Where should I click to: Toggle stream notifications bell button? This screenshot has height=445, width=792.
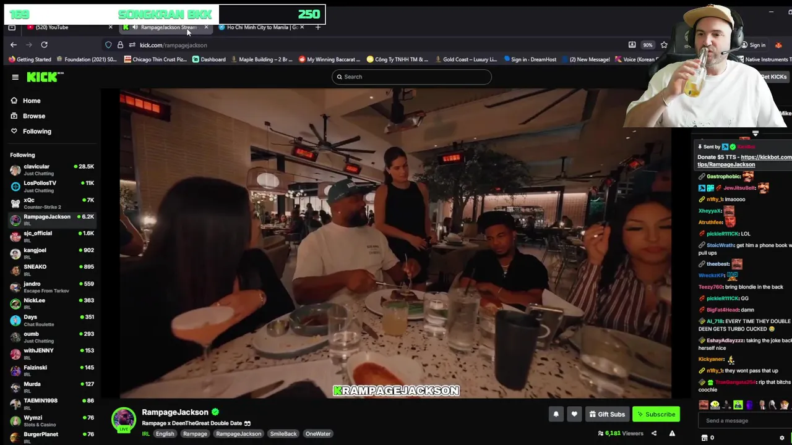556,414
